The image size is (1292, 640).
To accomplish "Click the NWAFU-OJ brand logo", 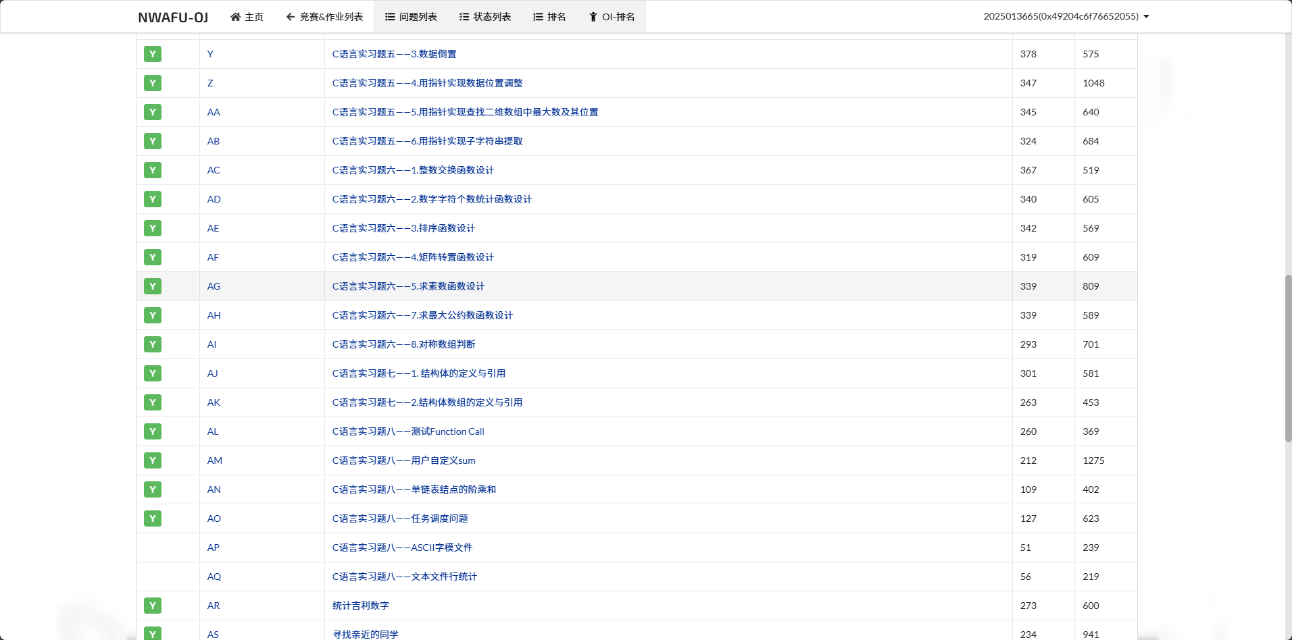I will pos(173,18).
